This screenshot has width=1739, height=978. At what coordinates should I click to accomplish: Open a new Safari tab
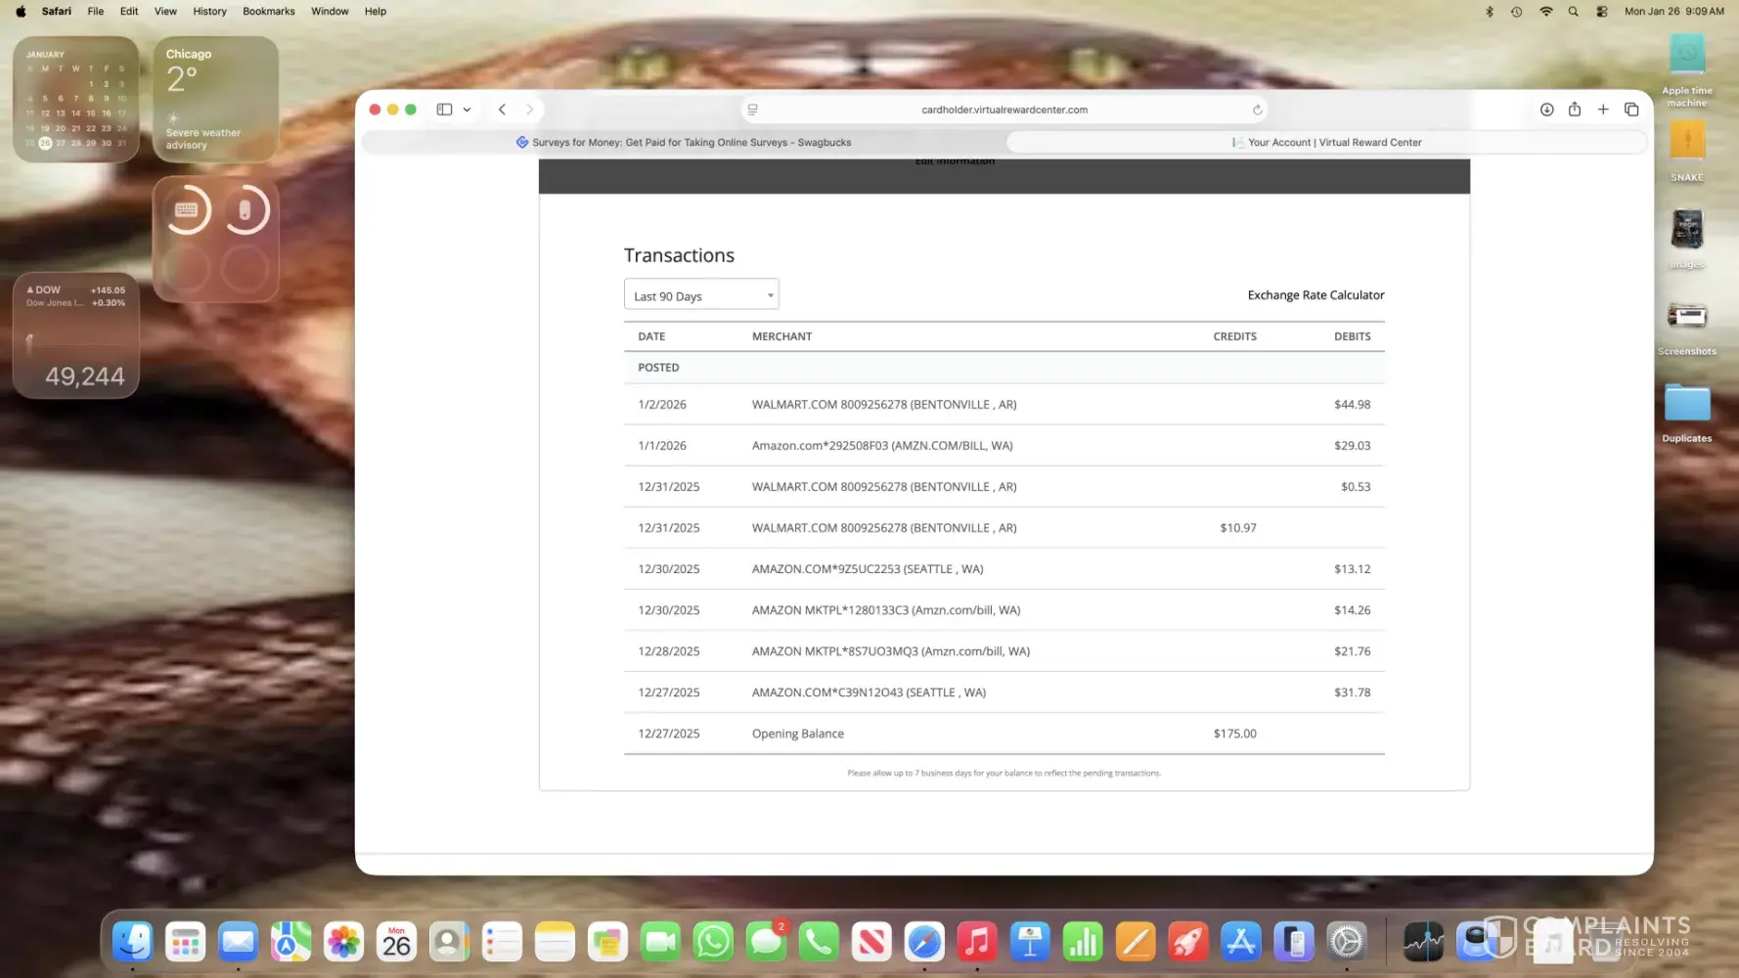click(1603, 110)
